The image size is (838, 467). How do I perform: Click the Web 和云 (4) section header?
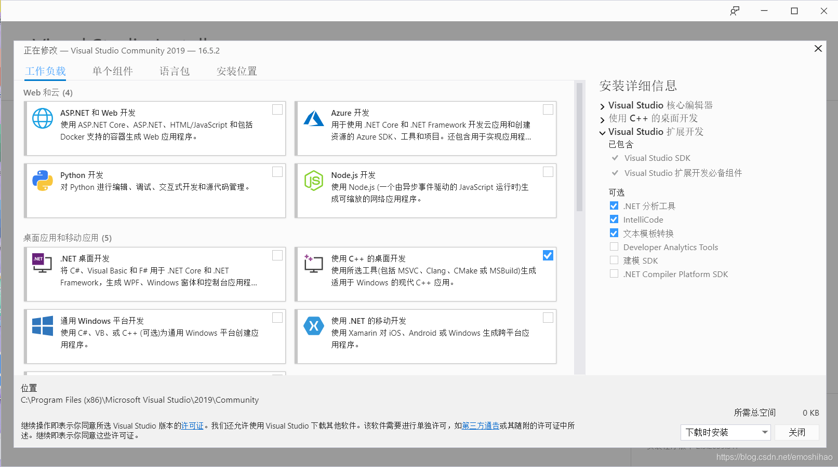point(48,92)
